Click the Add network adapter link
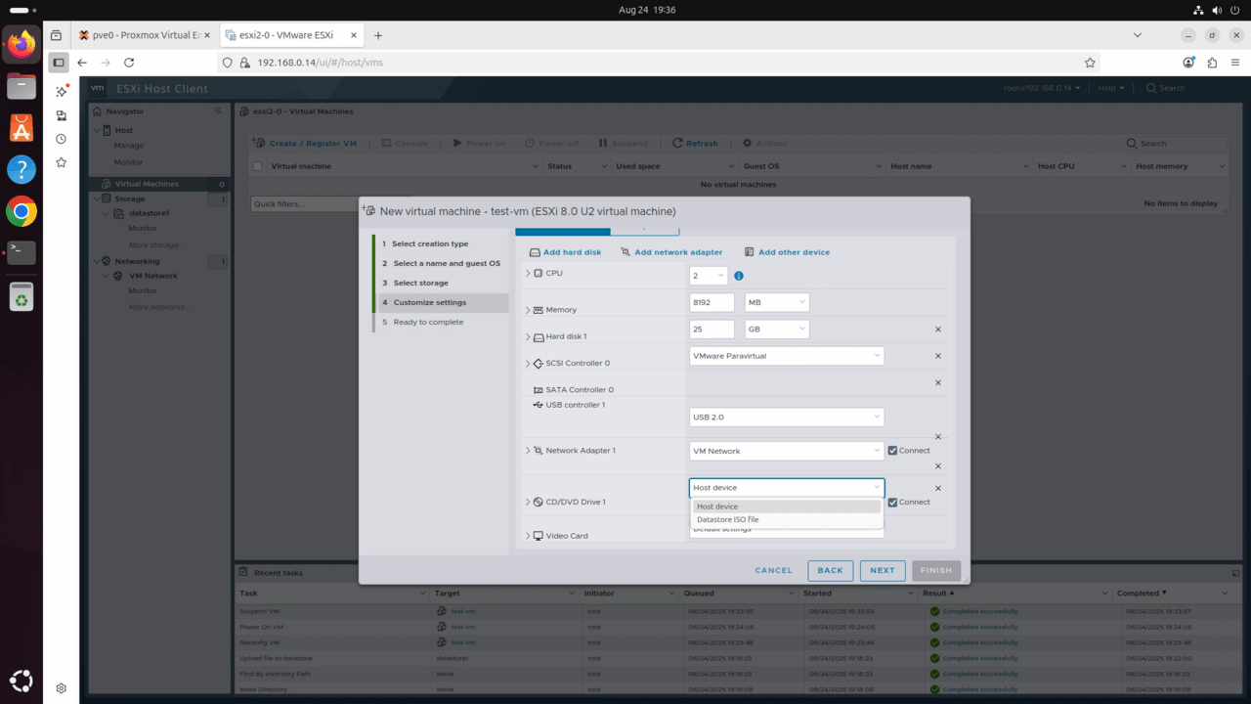 (678, 252)
